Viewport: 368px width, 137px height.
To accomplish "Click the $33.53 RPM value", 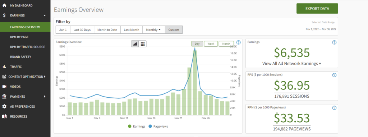I will point(292,118).
